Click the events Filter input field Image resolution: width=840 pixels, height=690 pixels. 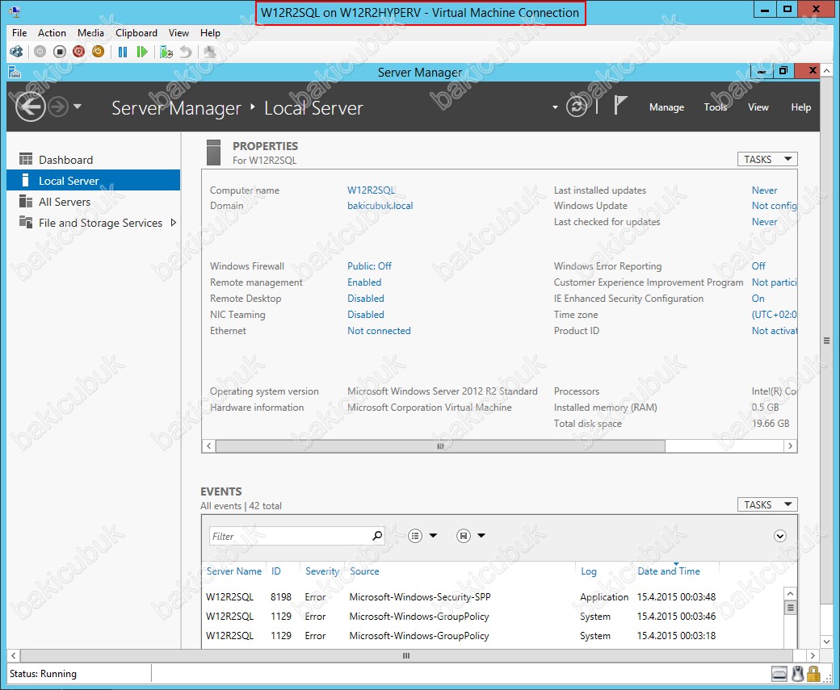[290, 536]
